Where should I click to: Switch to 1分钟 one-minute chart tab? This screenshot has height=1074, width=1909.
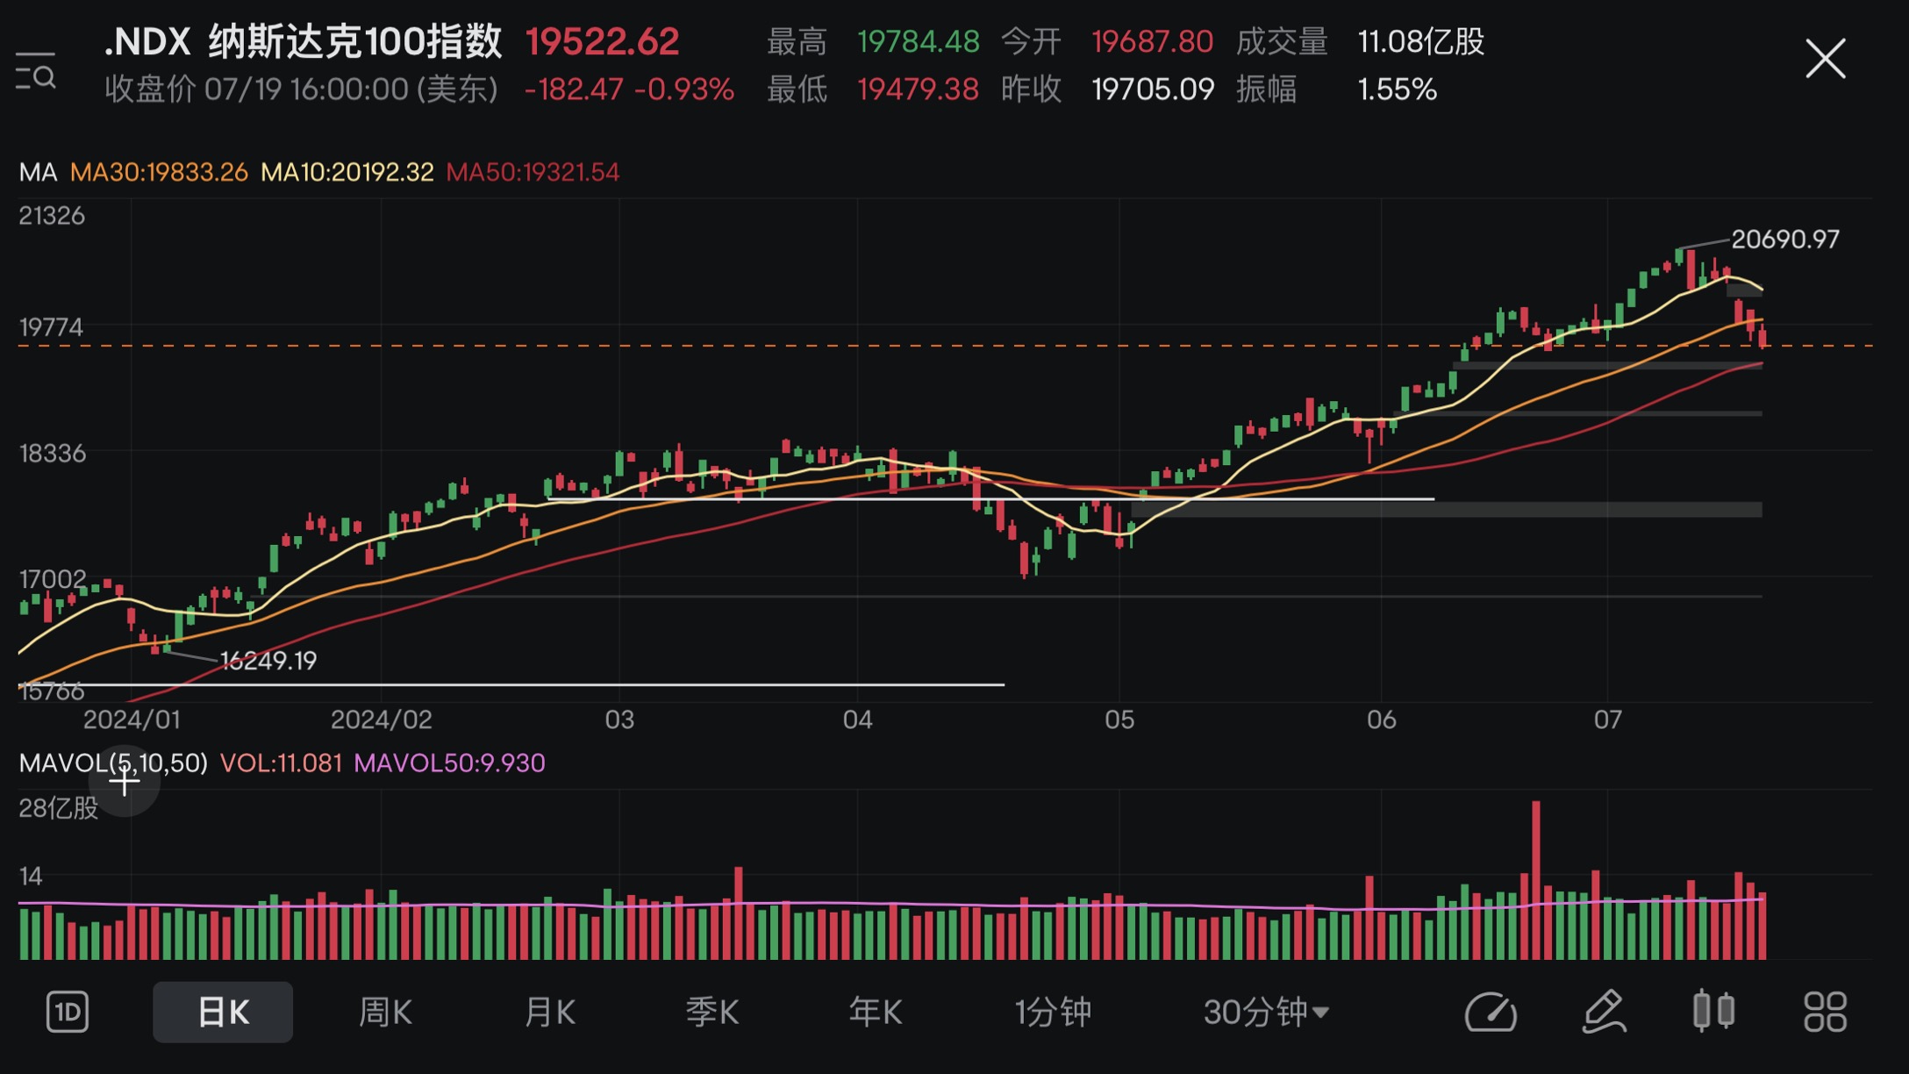1053,1012
